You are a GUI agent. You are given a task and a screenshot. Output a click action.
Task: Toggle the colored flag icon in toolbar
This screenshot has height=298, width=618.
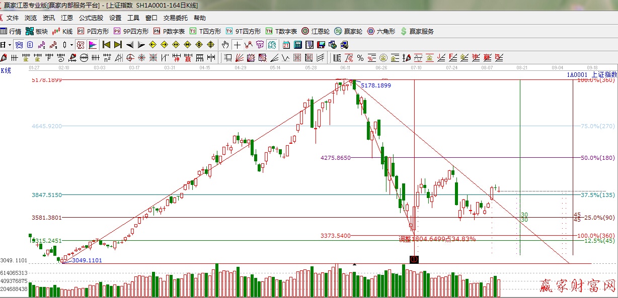[93, 45]
